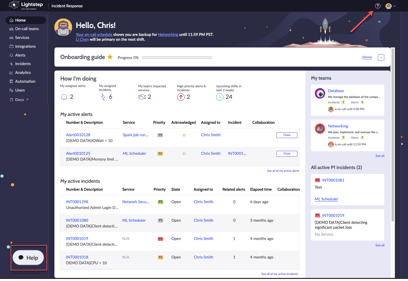Dismiss the Onboarding guide
The width and height of the screenshot is (408, 281).
coord(367,57)
